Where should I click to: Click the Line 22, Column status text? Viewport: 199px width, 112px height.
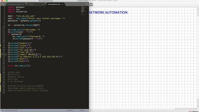pyautogui.click(x=11, y=110)
